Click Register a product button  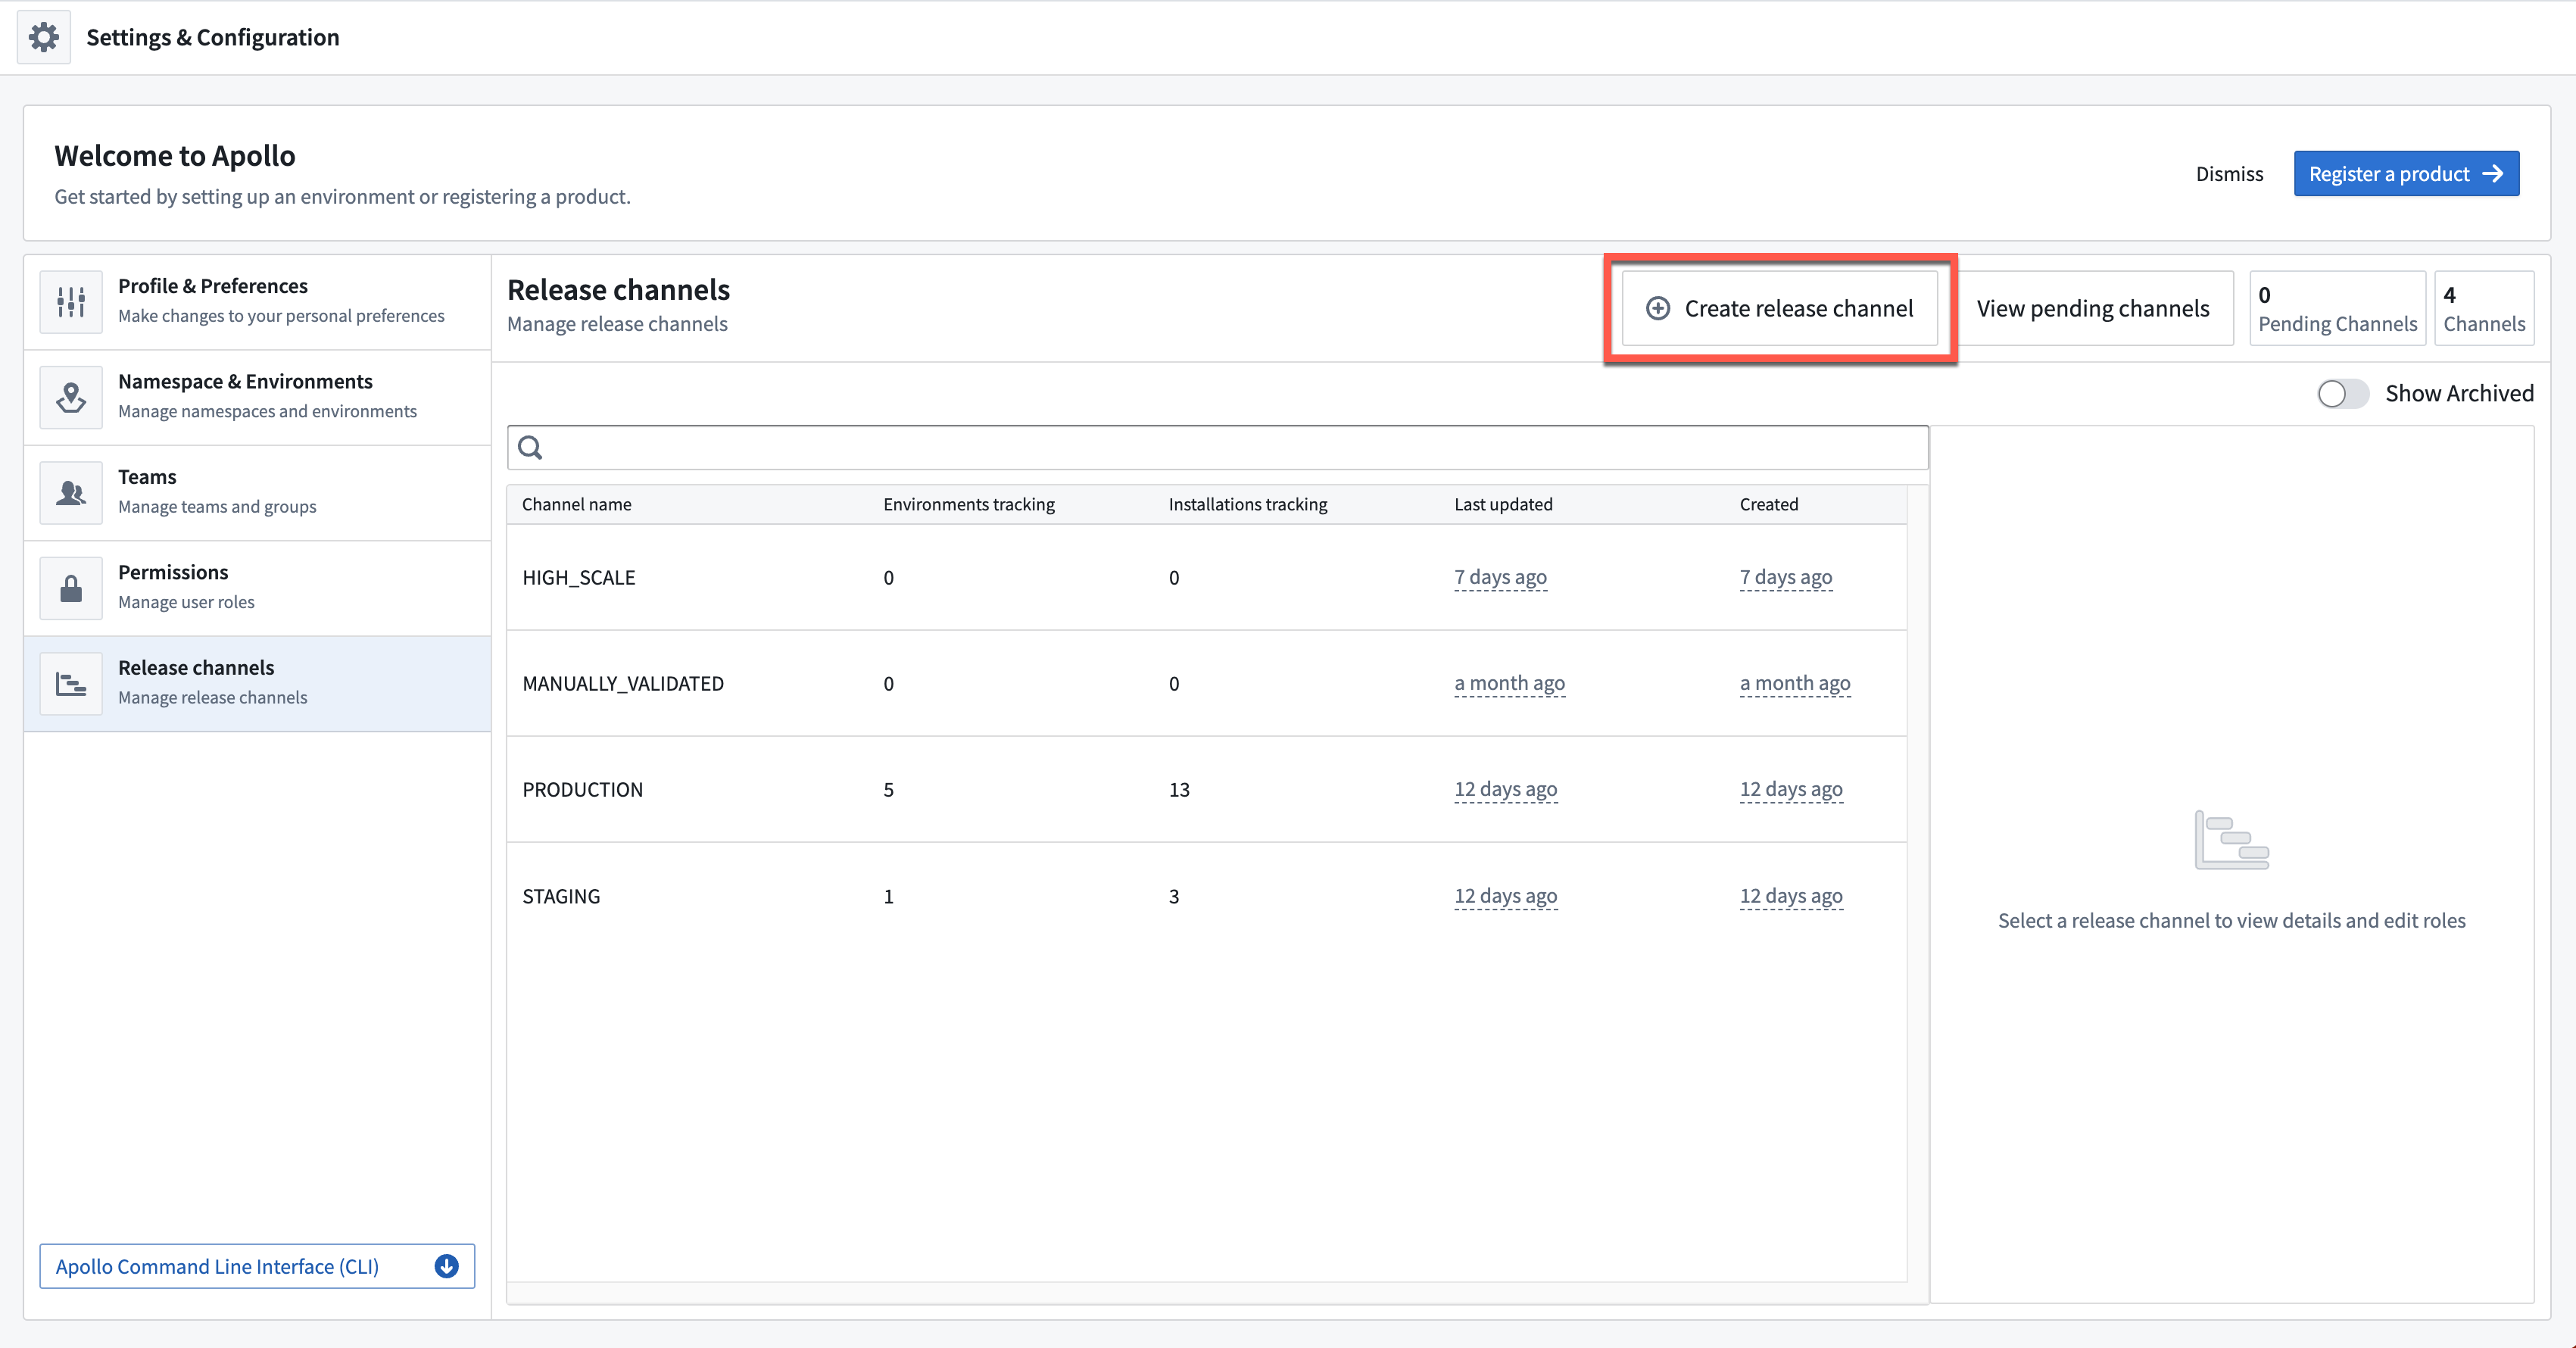click(2406, 173)
